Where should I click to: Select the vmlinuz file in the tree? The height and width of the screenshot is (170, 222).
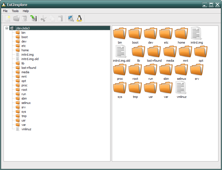tap(26, 129)
